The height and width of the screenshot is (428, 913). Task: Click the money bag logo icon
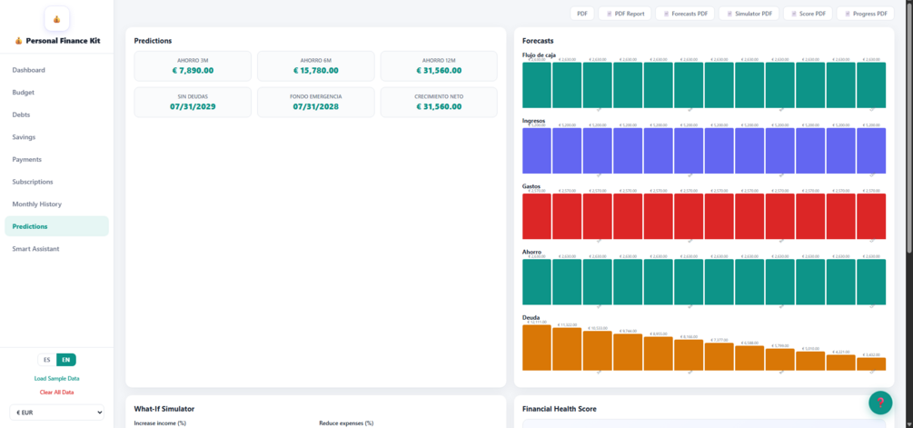[56, 19]
